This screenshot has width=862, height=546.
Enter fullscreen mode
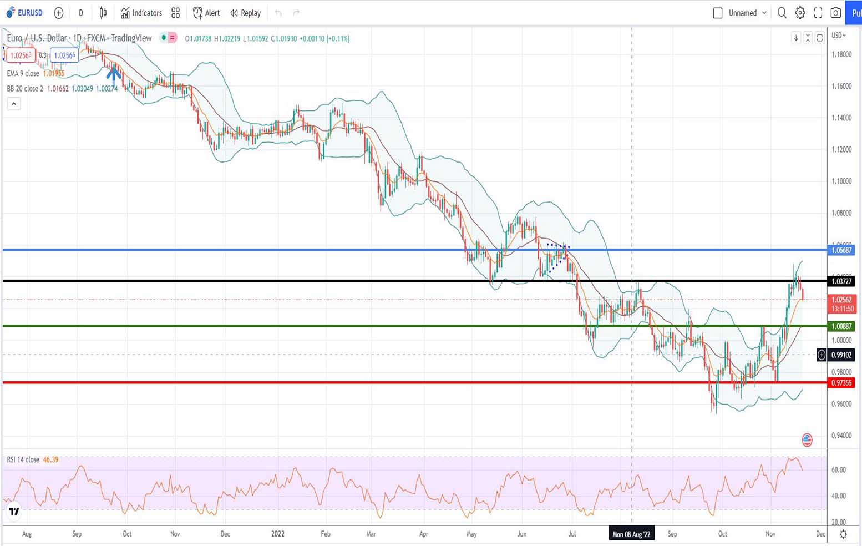point(818,13)
